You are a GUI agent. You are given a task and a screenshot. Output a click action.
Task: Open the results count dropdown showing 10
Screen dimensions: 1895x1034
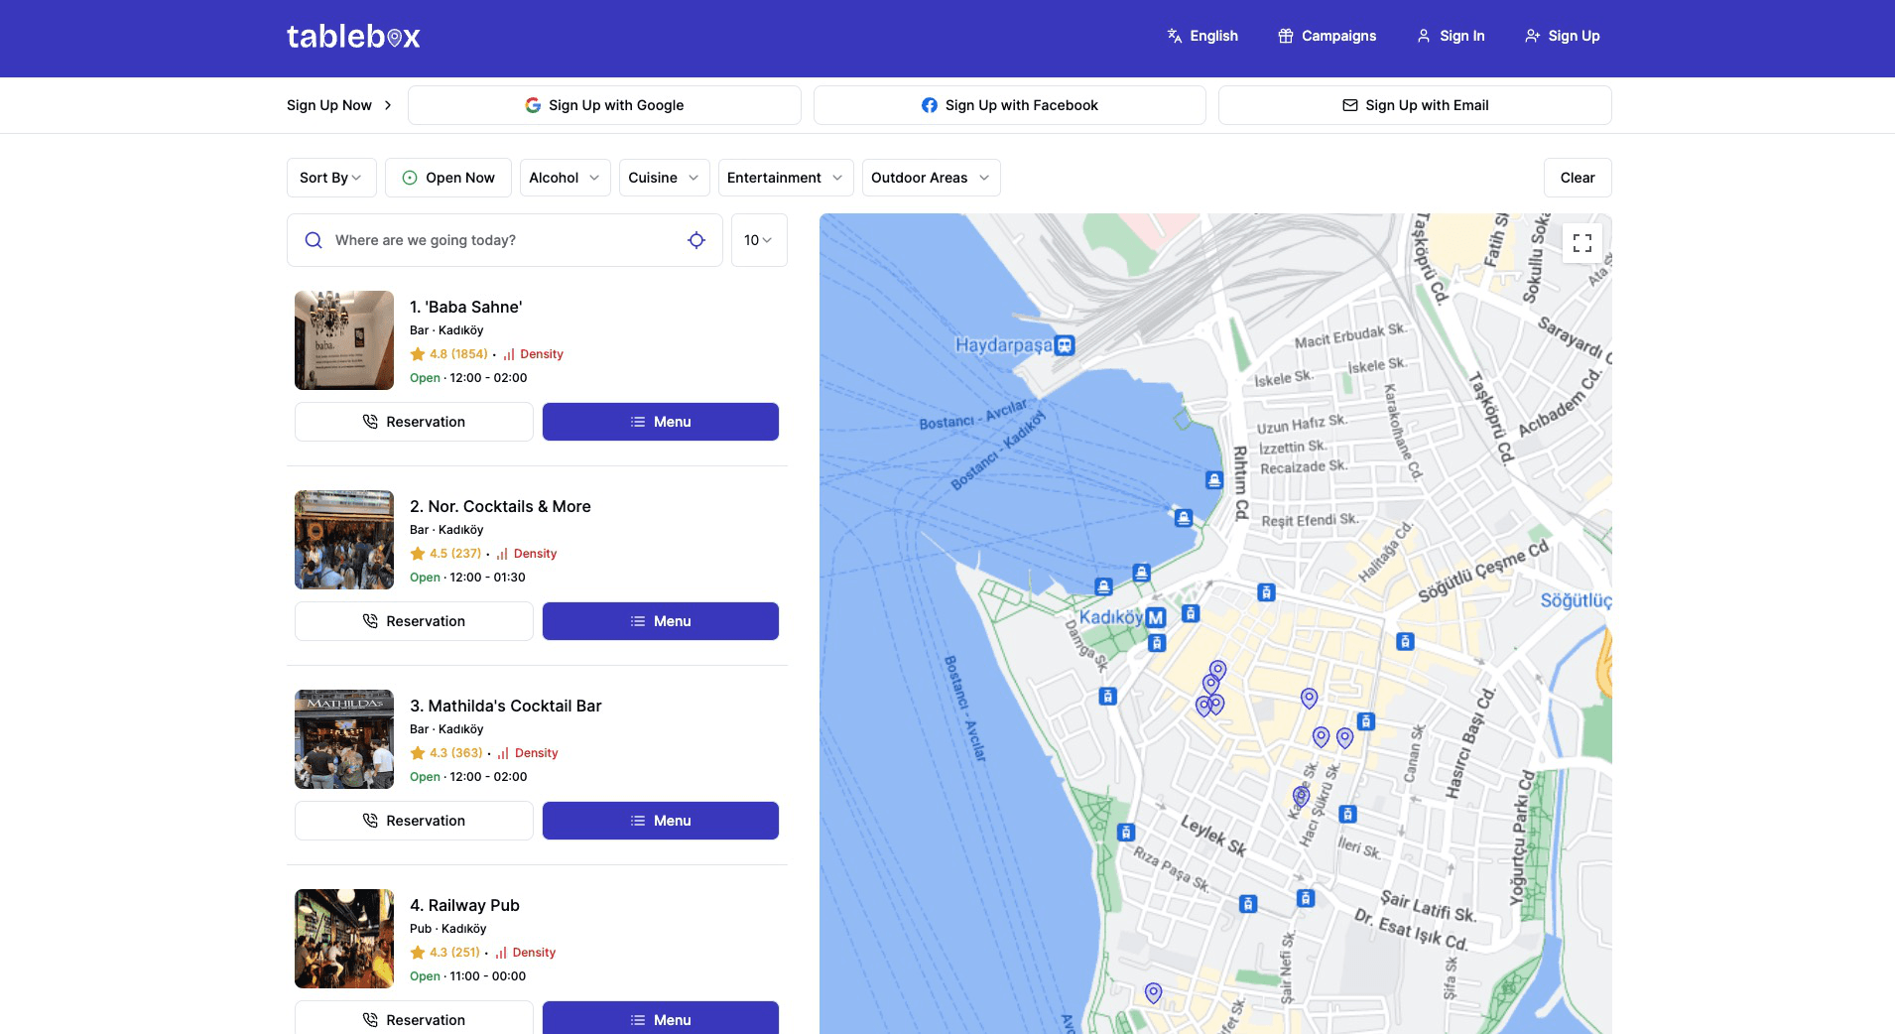point(758,240)
